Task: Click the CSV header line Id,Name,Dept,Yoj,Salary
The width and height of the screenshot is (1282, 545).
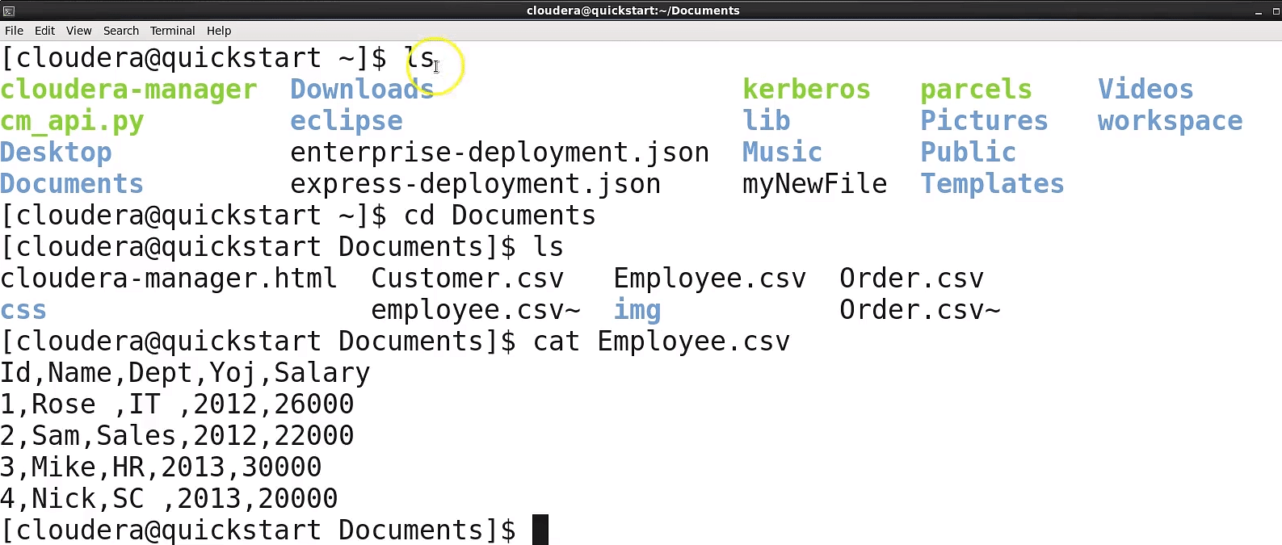Action: (x=185, y=373)
